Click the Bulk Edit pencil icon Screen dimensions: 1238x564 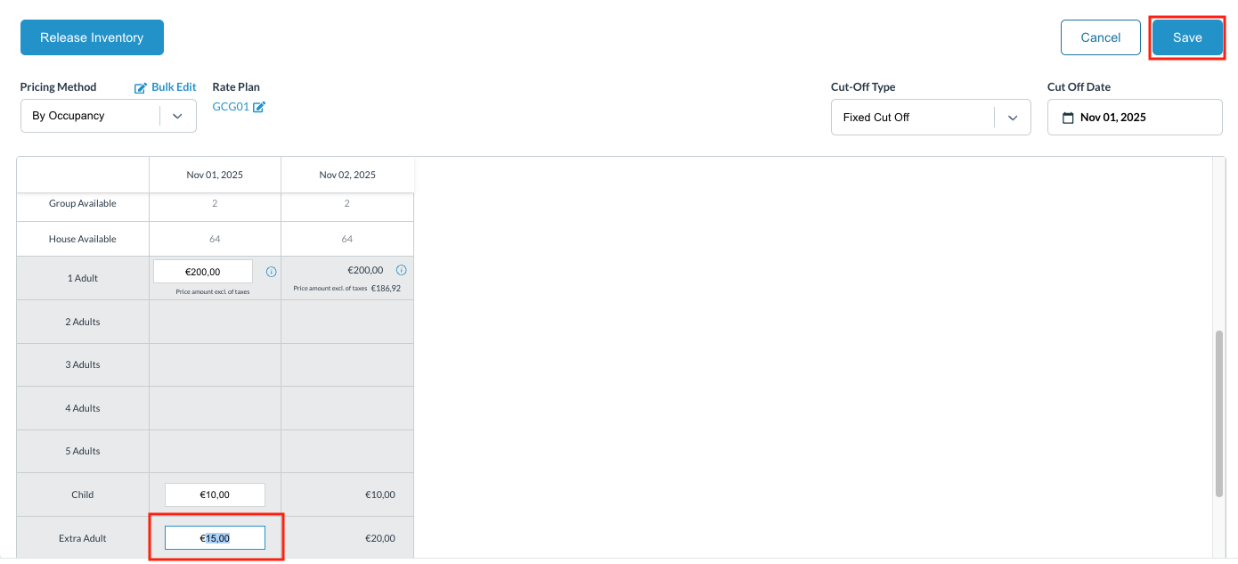pos(141,86)
